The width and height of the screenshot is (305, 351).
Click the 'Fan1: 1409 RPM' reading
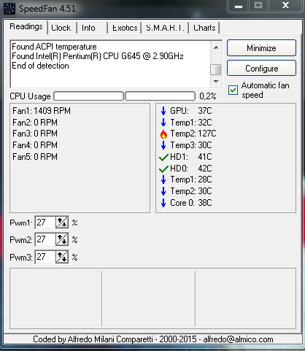pos(42,111)
